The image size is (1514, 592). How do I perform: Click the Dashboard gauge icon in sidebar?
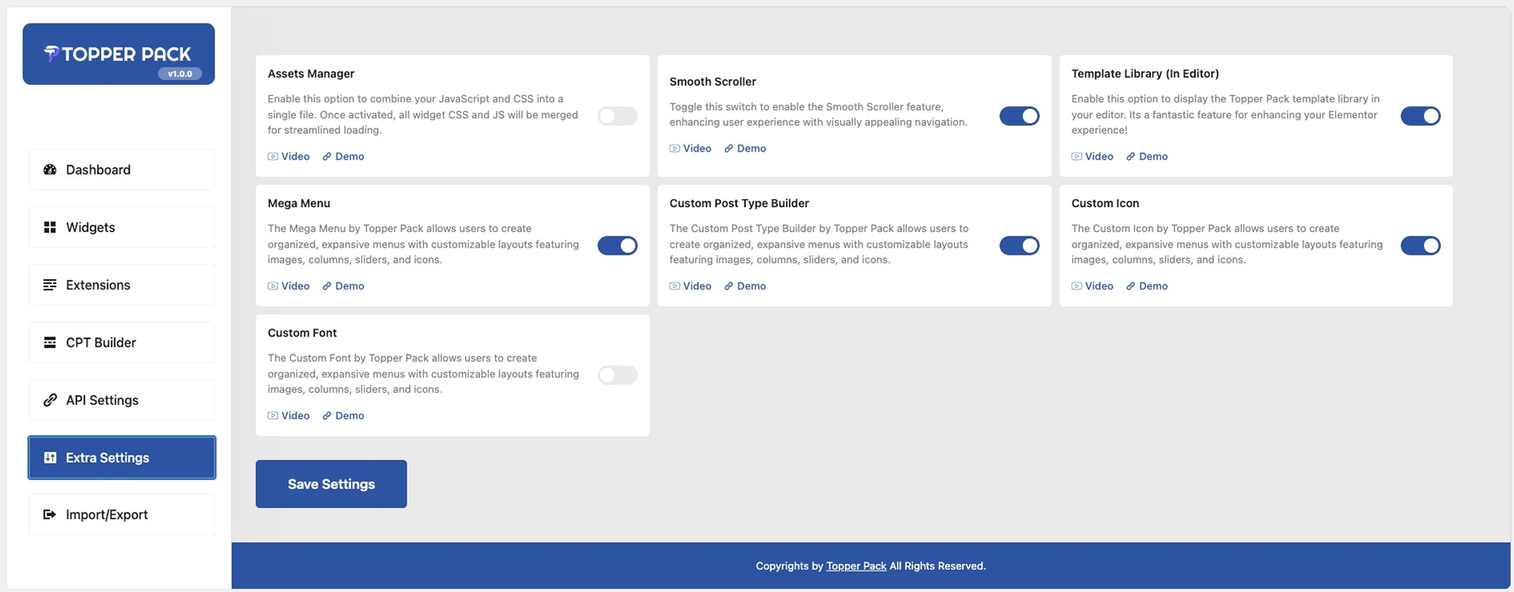[50, 170]
